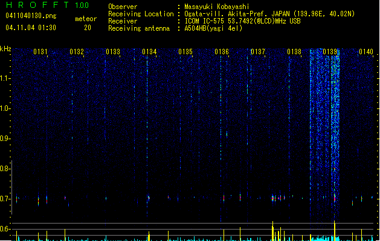Click the 0133 time marker
The width and height of the screenshot is (380, 241).
tap(113, 52)
